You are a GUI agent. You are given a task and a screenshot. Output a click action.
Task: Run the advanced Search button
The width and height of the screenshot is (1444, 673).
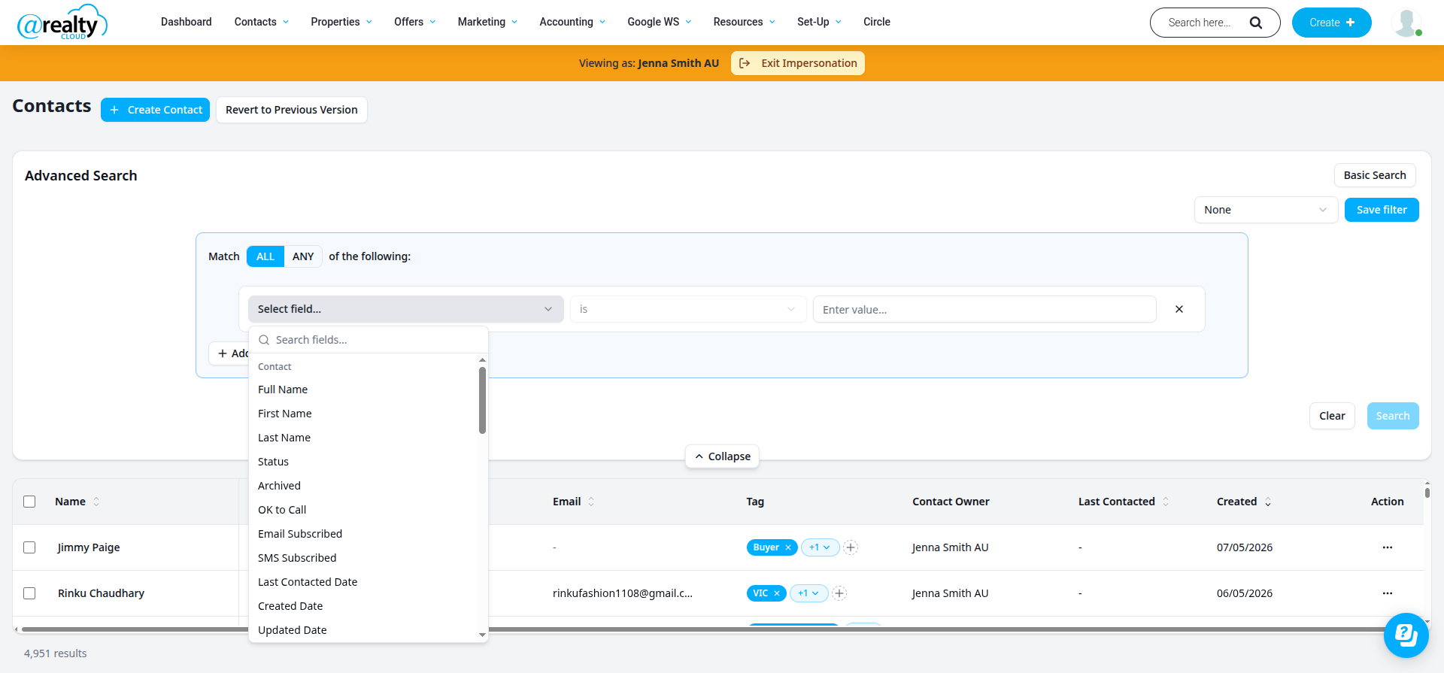point(1393,416)
